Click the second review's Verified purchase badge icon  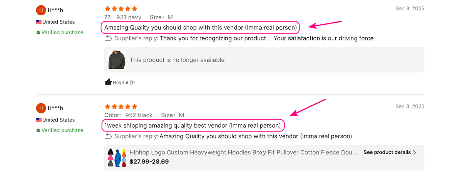(x=38, y=130)
